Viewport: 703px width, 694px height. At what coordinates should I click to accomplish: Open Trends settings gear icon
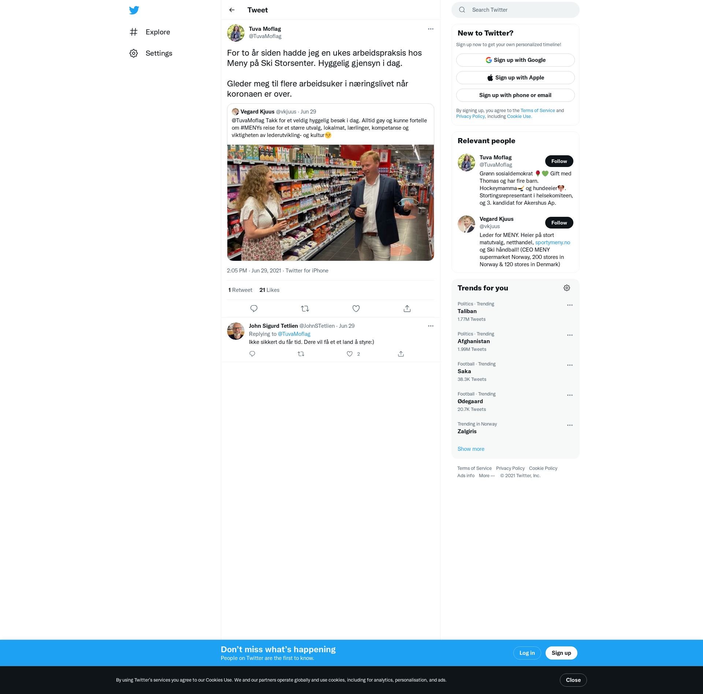click(x=567, y=288)
